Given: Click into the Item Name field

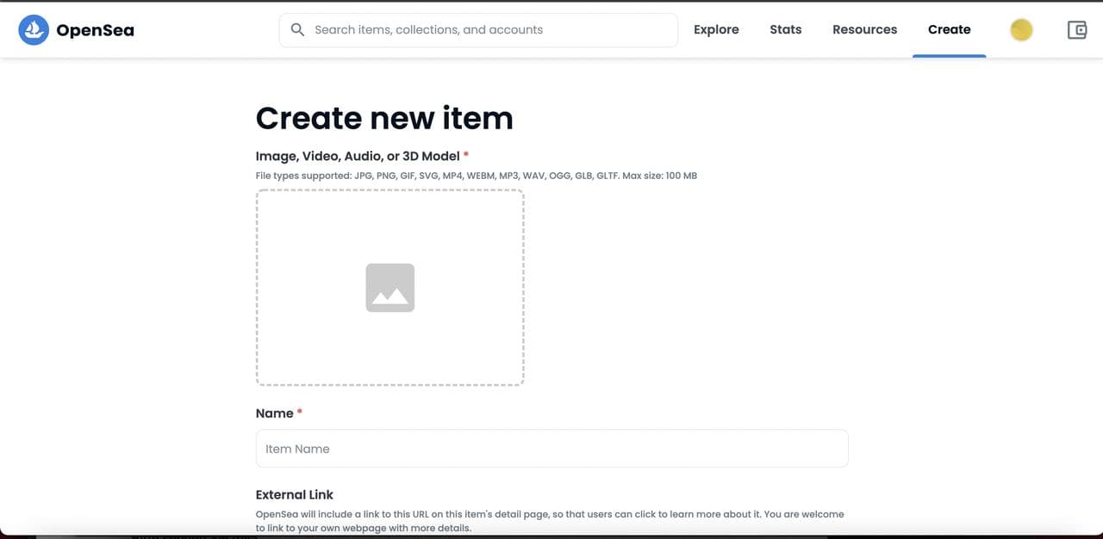Looking at the screenshot, I should [551, 449].
